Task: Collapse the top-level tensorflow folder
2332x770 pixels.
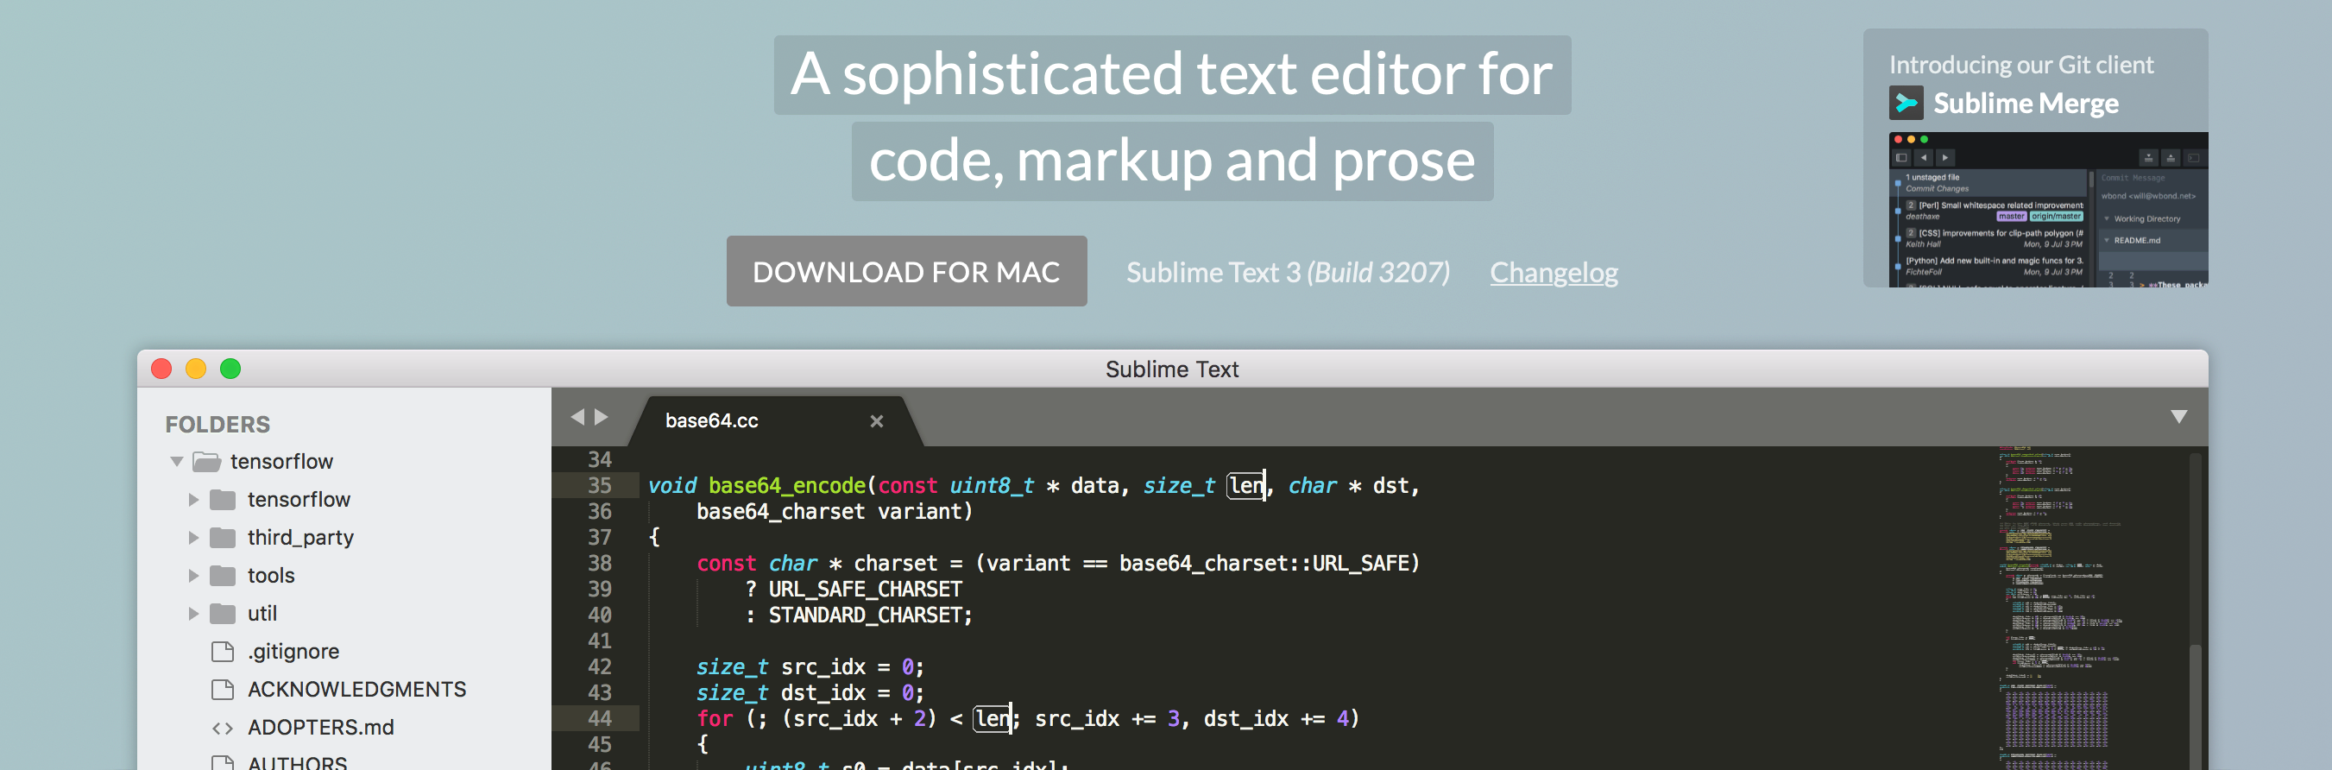Action: (177, 461)
